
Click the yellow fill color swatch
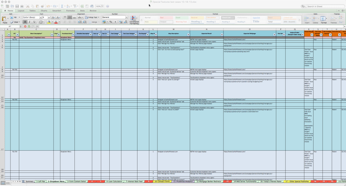(x=49, y=22)
